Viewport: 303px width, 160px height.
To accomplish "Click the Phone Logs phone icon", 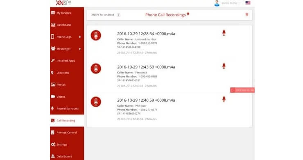I will click(52, 37).
